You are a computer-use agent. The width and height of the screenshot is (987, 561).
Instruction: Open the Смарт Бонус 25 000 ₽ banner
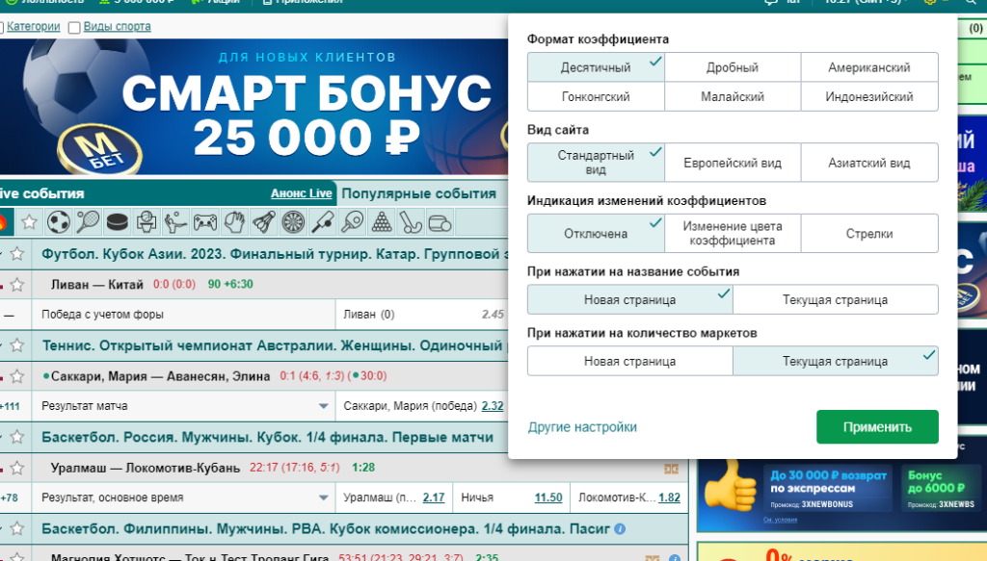[x=253, y=107]
